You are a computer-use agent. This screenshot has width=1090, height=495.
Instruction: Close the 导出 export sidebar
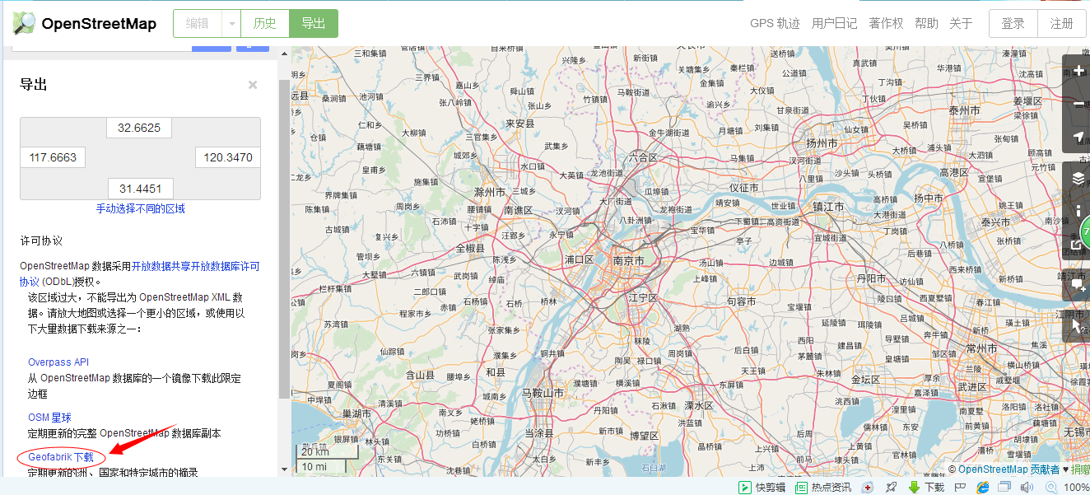253,85
